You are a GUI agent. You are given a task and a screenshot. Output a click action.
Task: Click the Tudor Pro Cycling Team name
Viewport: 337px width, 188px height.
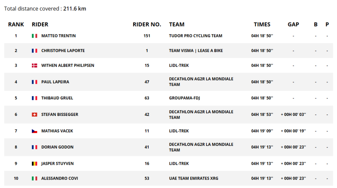195,36
